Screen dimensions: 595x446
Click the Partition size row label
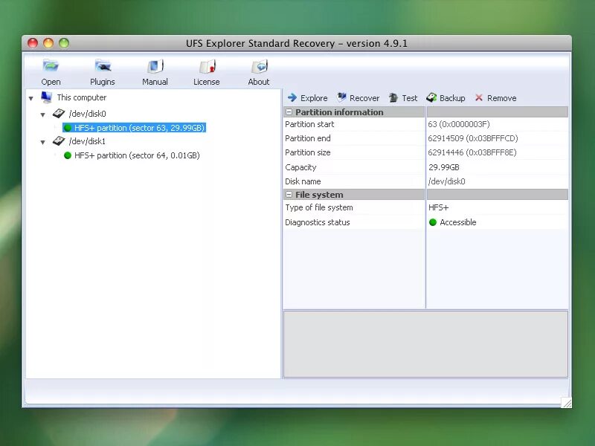[x=308, y=152]
